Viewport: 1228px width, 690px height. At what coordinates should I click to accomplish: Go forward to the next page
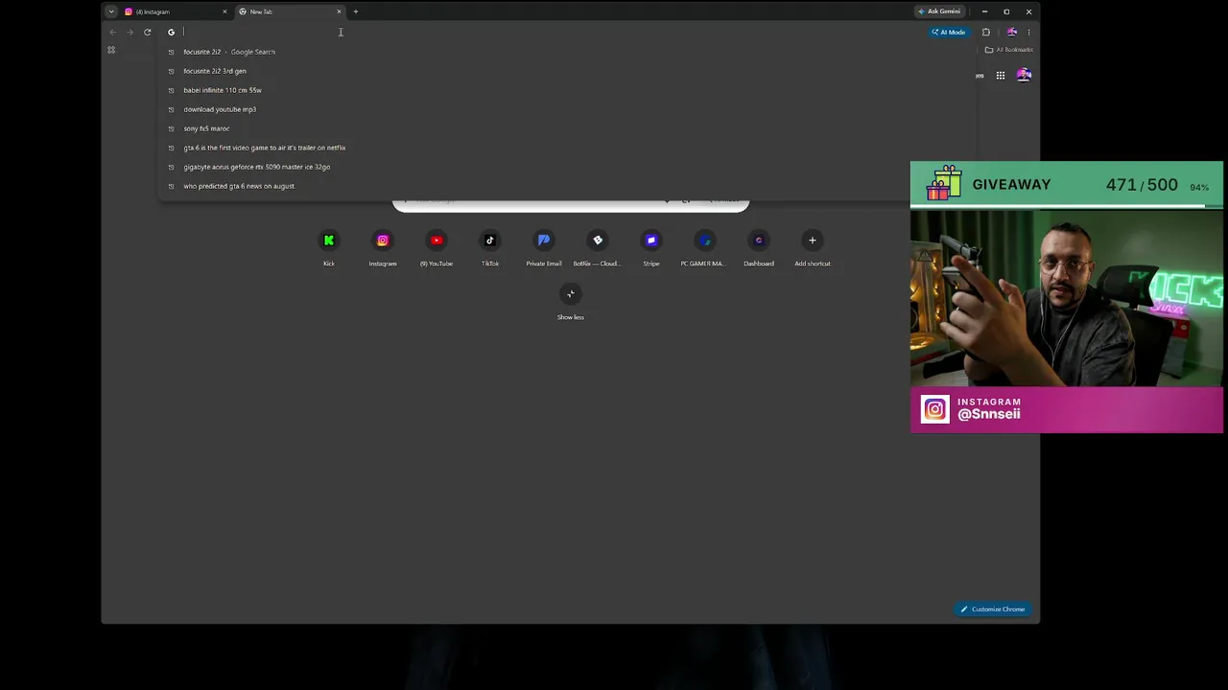(x=130, y=32)
